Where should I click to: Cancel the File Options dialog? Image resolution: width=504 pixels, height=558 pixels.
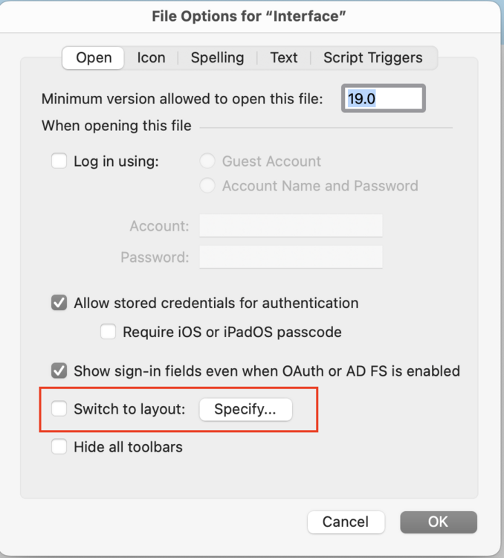tap(346, 522)
